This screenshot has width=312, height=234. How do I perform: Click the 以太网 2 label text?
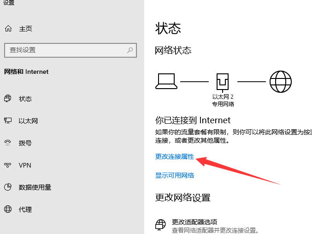tap(223, 96)
